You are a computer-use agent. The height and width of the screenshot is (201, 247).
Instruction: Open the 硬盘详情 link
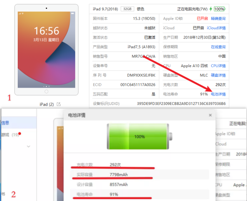(x=218, y=75)
